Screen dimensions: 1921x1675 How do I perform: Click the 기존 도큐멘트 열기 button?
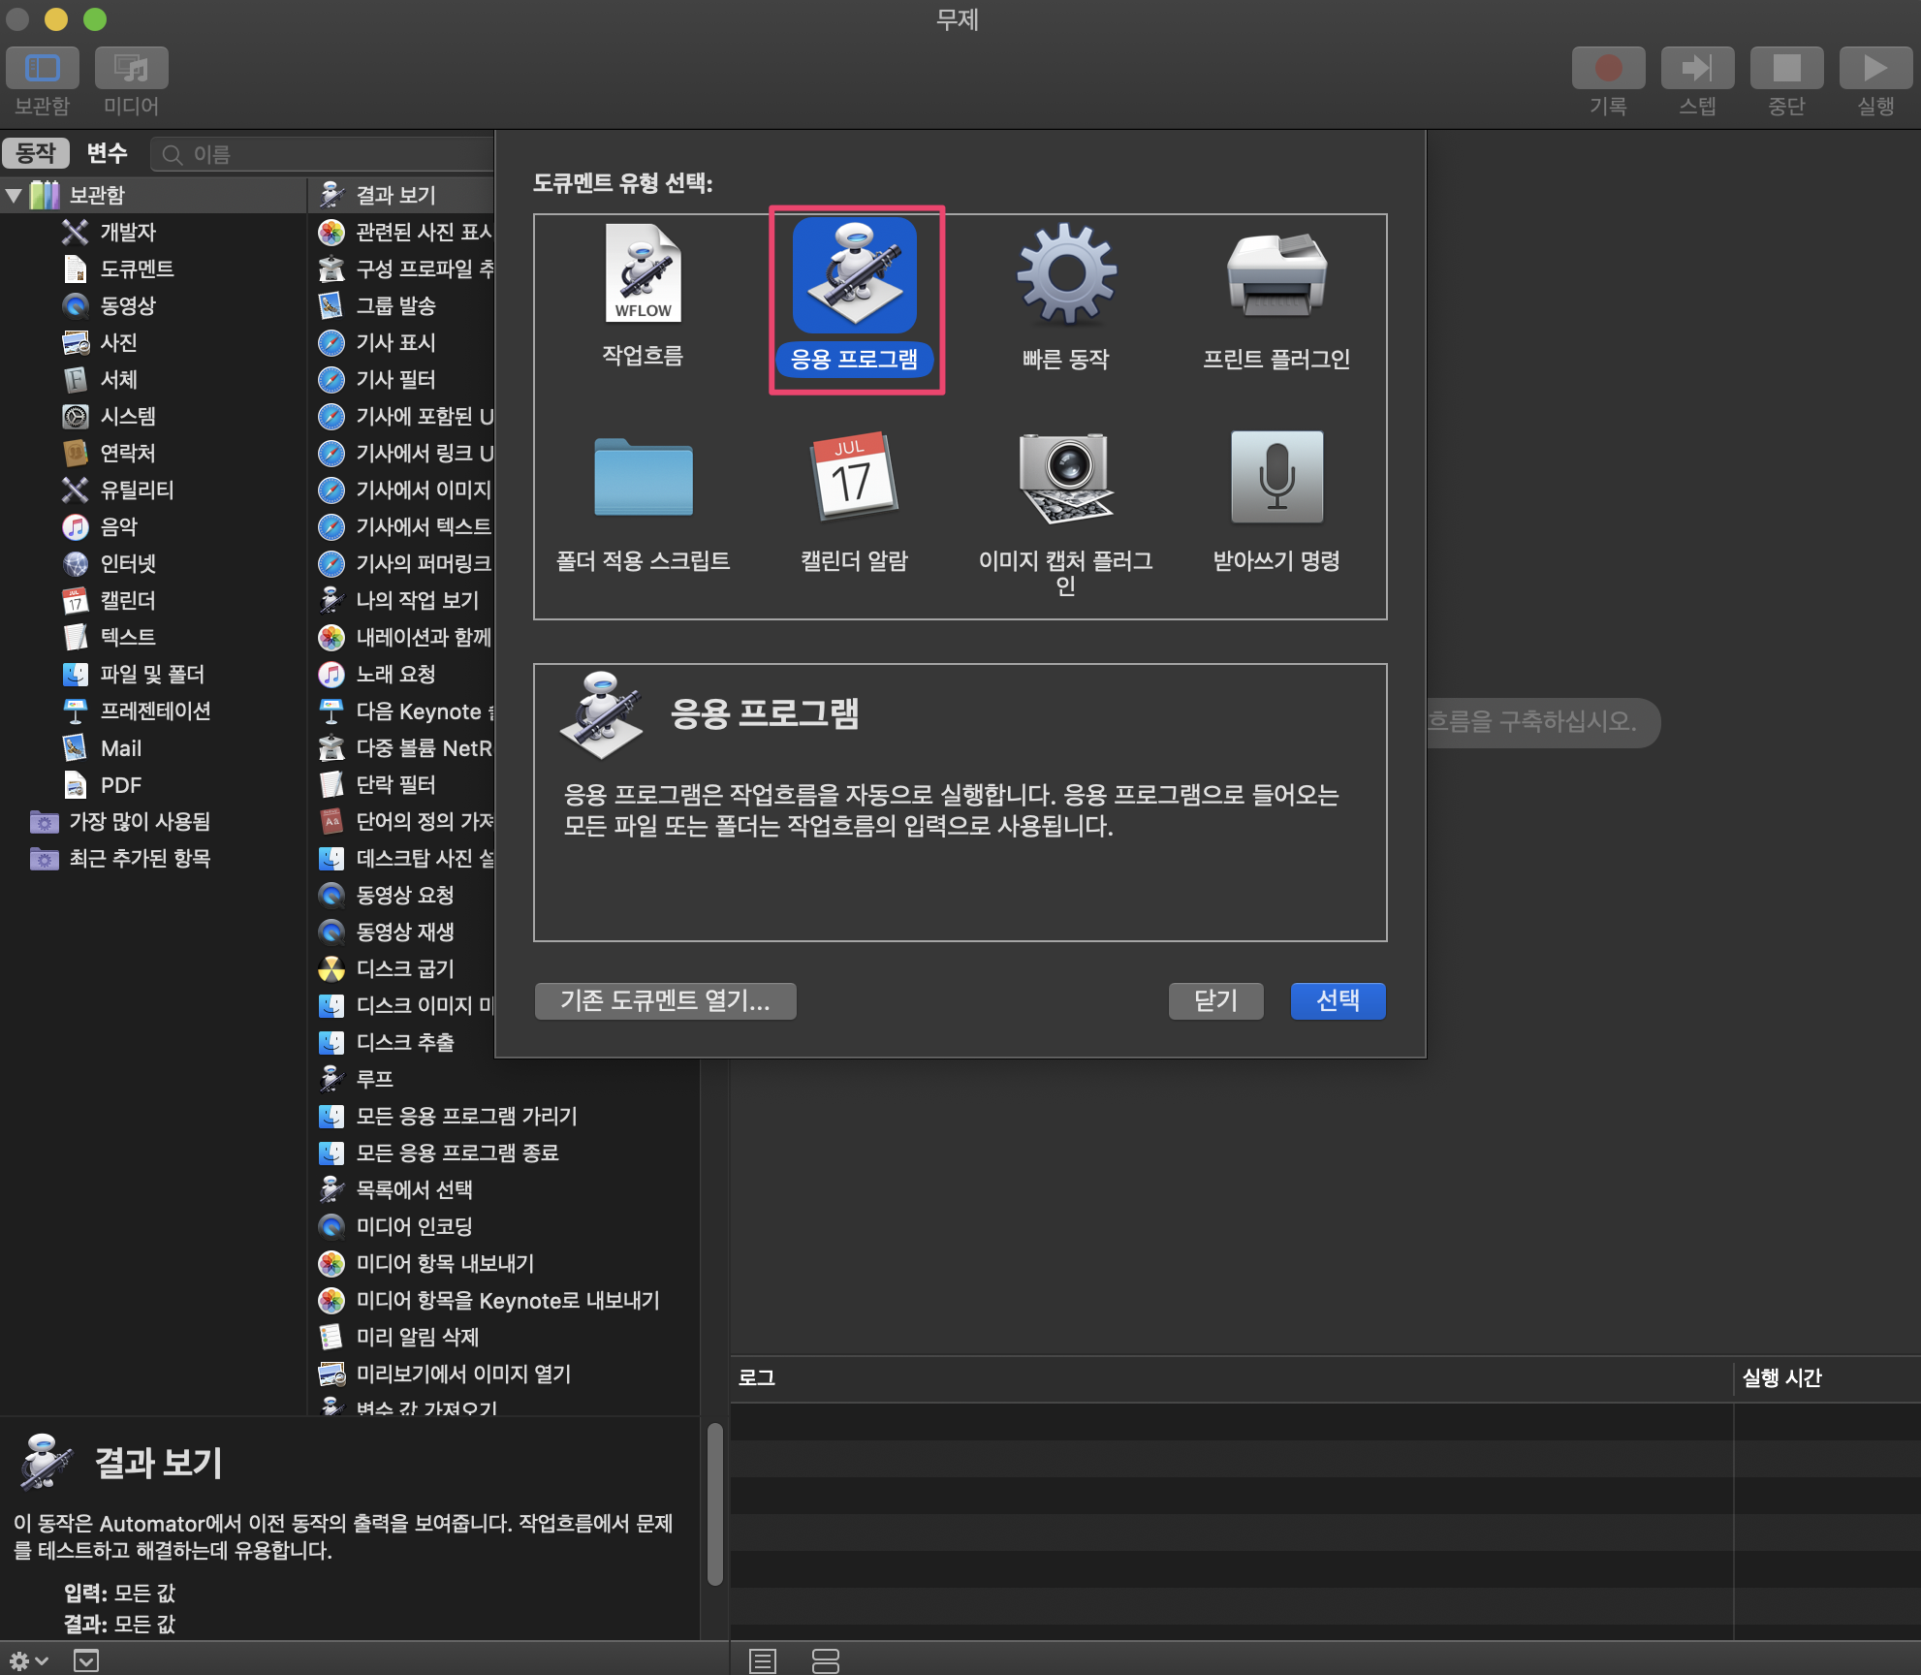click(665, 1000)
